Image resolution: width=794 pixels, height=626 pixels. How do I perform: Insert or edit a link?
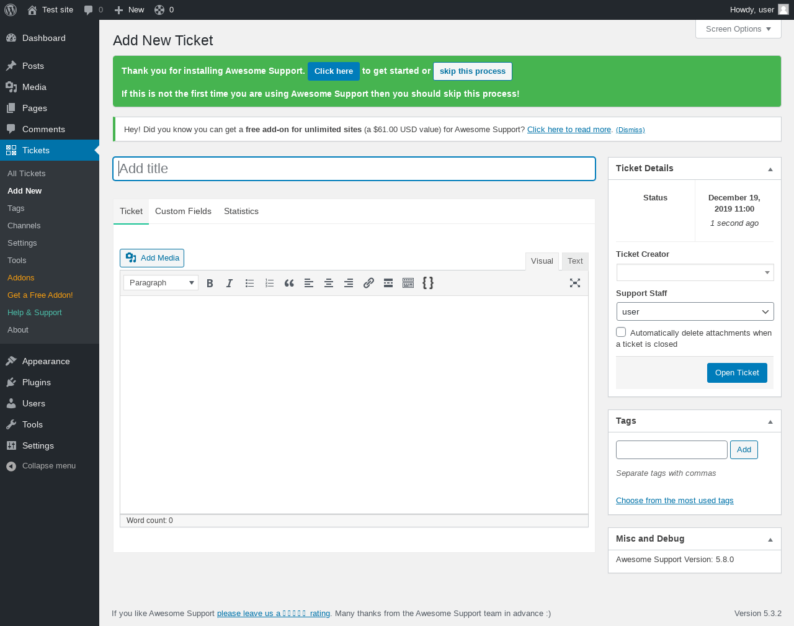[368, 283]
